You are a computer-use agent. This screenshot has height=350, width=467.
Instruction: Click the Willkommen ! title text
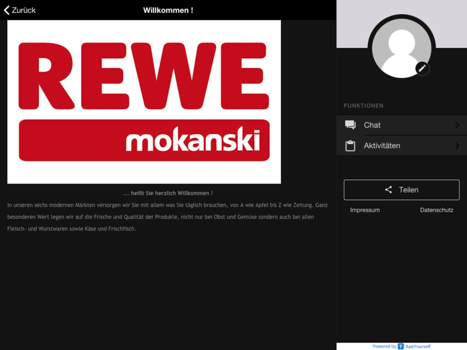[168, 10]
